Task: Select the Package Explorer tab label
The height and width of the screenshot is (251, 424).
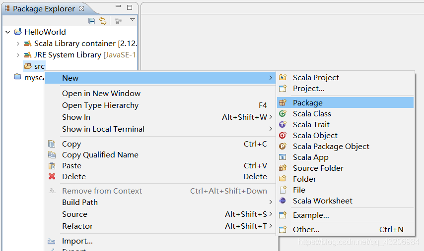Action: tap(44, 8)
